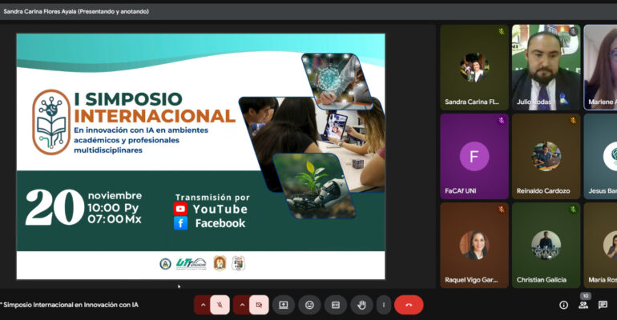Open the three-dot more options menu
Image resolution: width=617 pixels, height=320 pixels.
coord(383,305)
